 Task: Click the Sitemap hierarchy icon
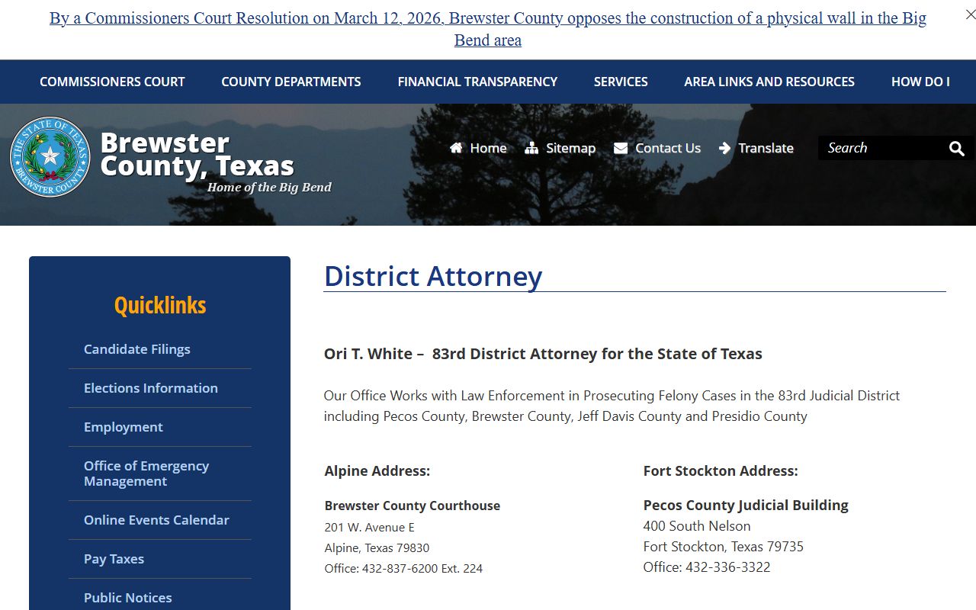(x=531, y=148)
